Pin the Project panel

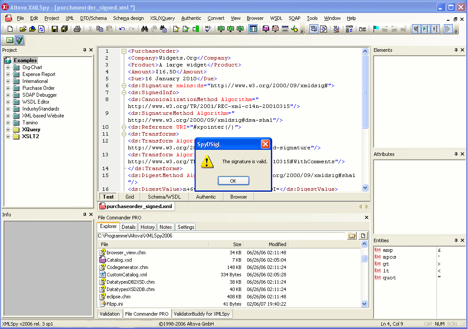coord(85,50)
